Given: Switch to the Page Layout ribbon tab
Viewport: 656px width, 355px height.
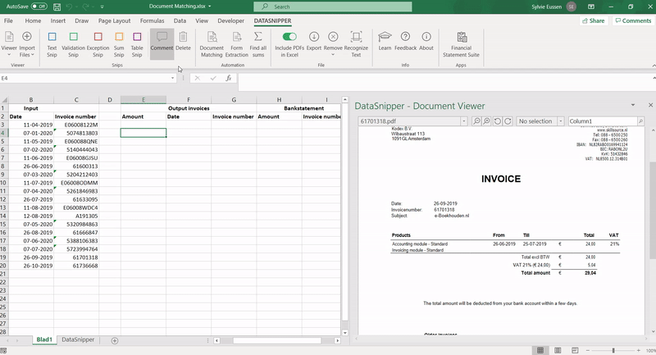Looking at the screenshot, I should [114, 20].
